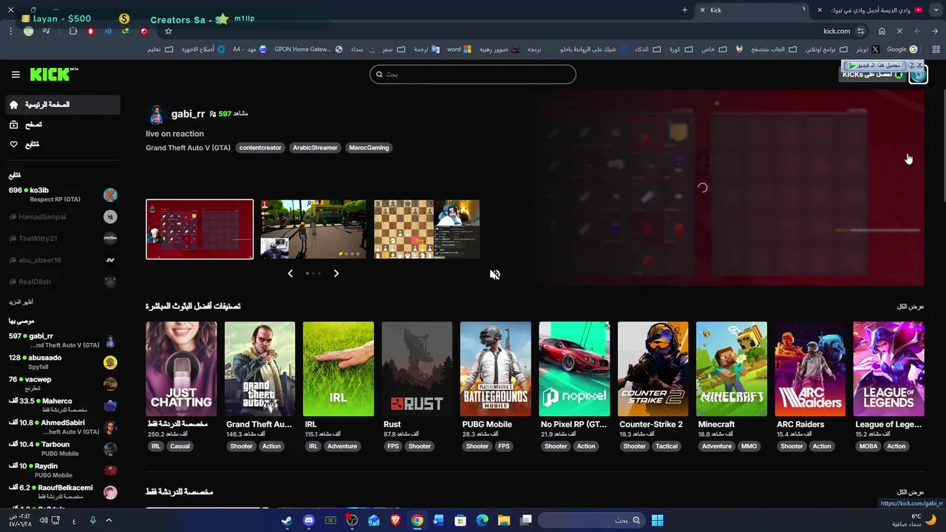Click the Kick search input field

click(472, 74)
